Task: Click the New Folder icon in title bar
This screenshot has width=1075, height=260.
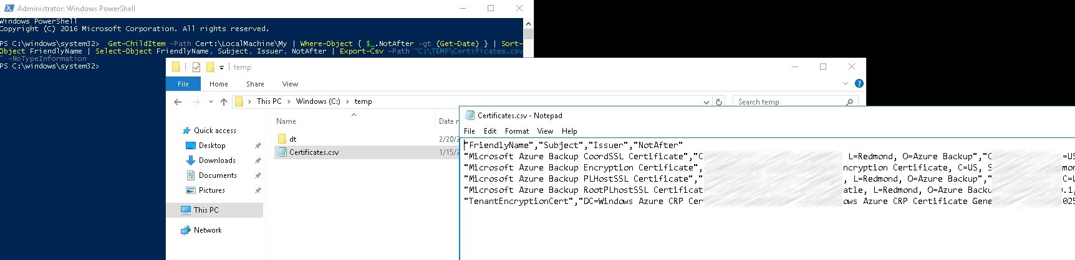Action: (x=210, y=67)
